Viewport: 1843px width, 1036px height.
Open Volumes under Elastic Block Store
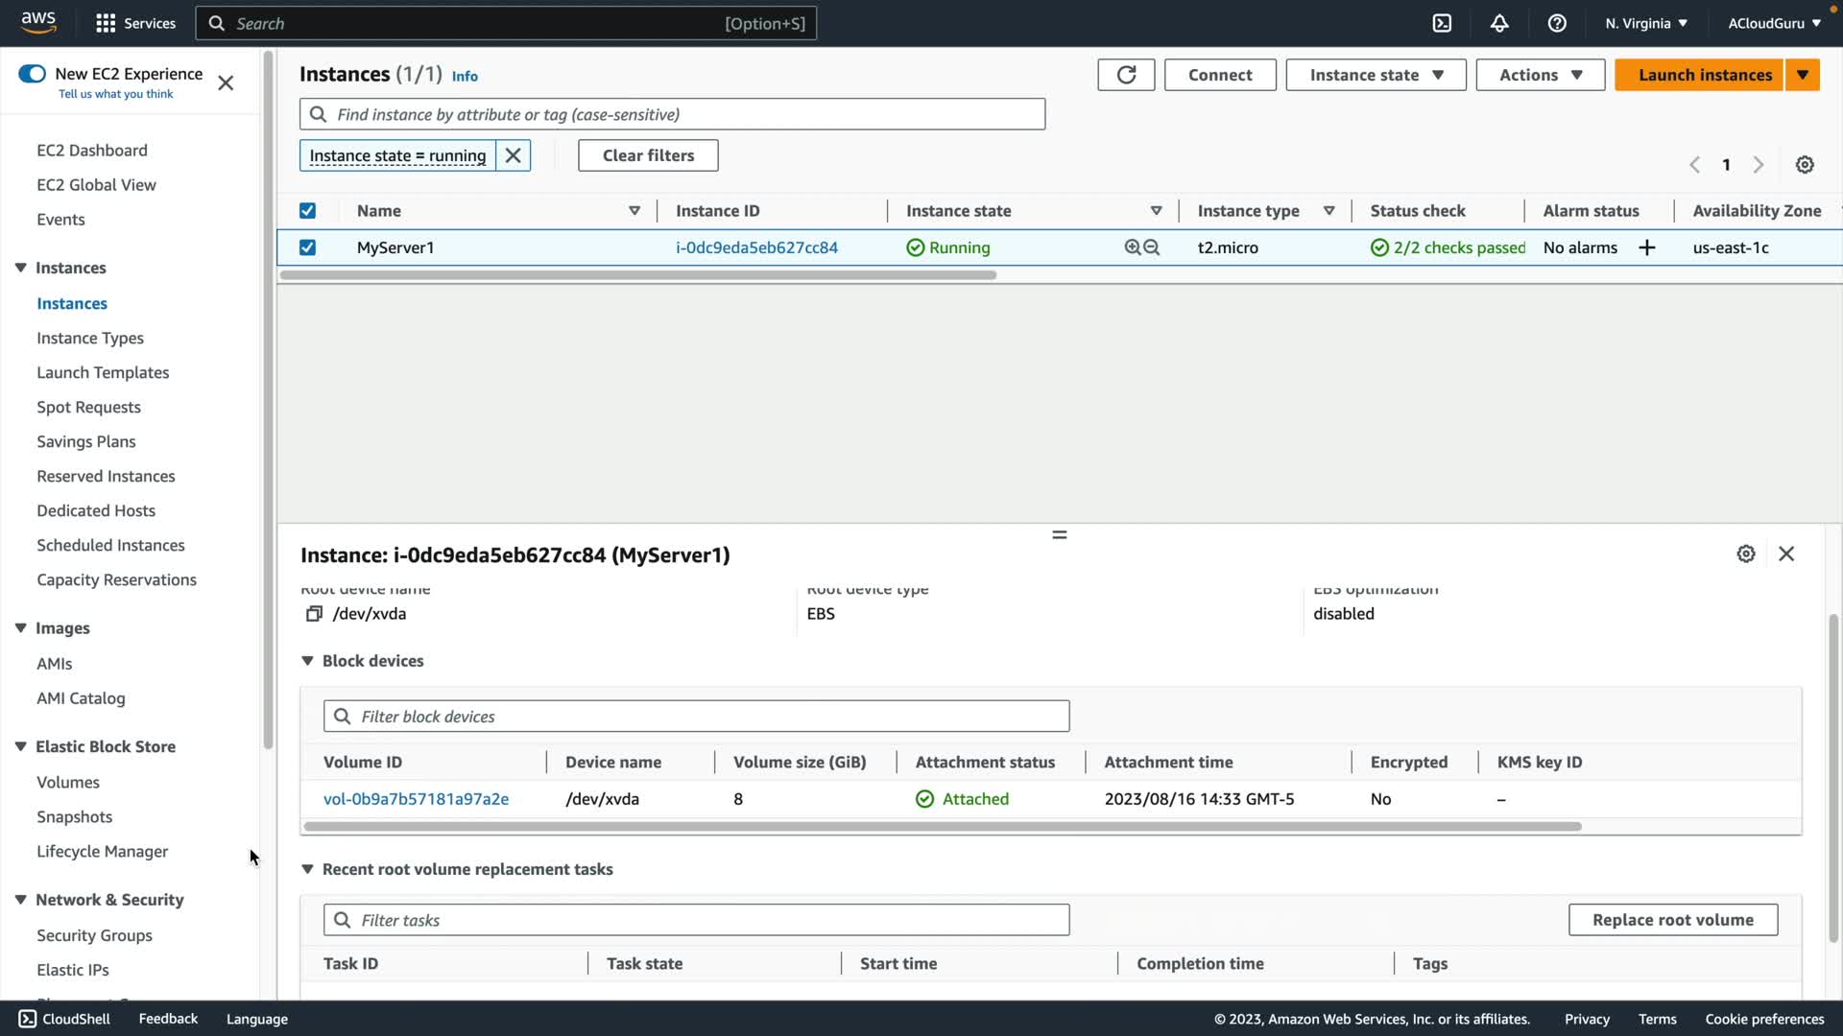(68, 783)
